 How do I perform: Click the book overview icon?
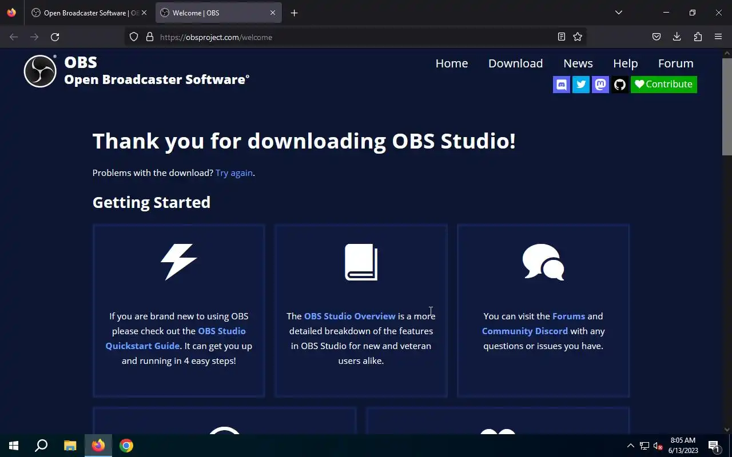coord(361,262)
